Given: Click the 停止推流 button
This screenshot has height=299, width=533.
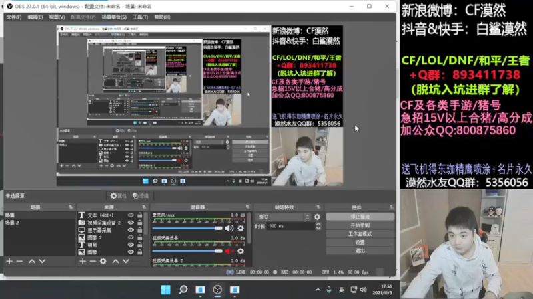Looking at the screenshot, I should (360, 217).
